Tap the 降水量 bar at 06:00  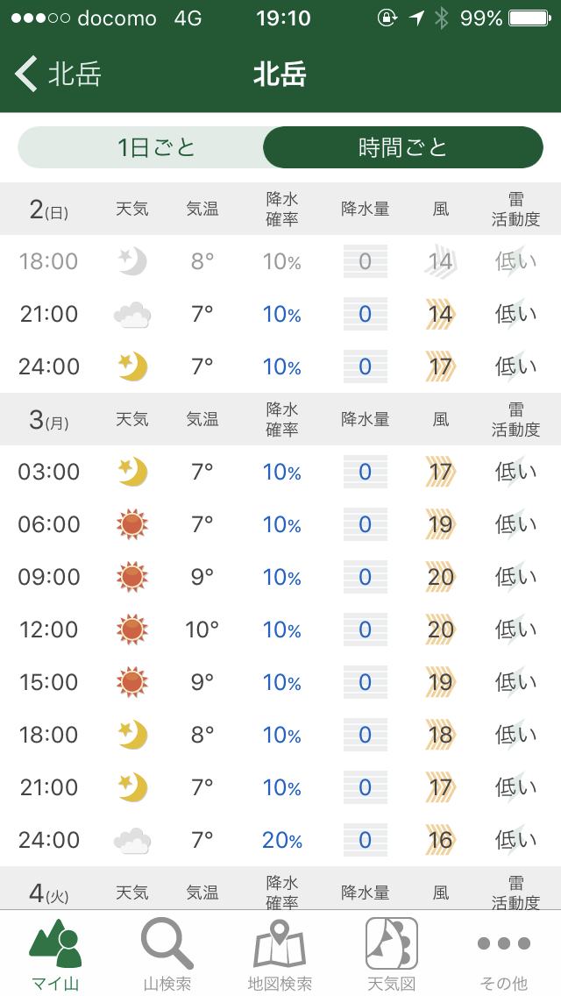click(366, 524)
